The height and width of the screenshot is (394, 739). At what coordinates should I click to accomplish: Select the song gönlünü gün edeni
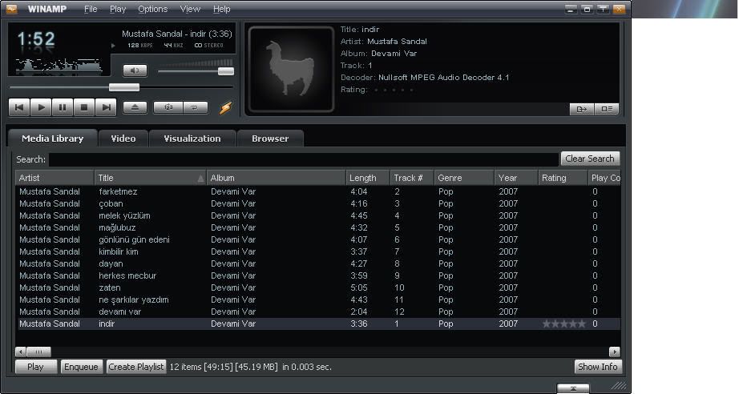(x=318, y=239)
